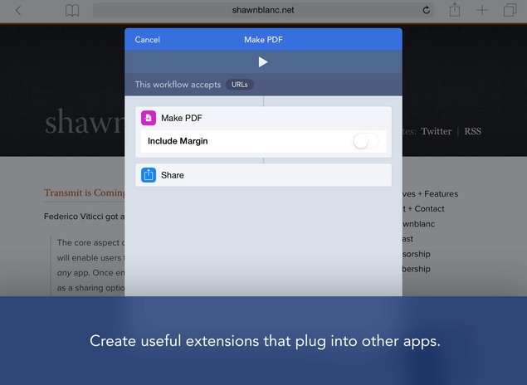Tap the Safari back arrow
Viewport: 527px width, 385px height.
(18, 11)
